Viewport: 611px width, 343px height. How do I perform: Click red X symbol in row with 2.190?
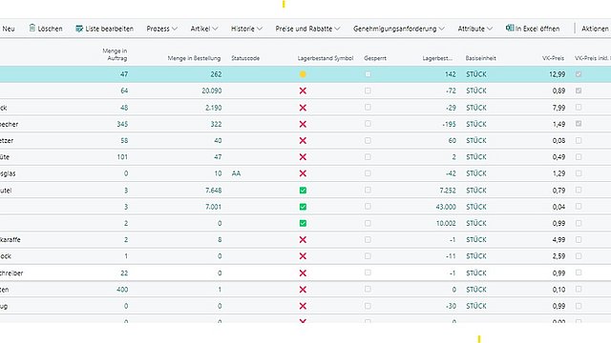303,108
